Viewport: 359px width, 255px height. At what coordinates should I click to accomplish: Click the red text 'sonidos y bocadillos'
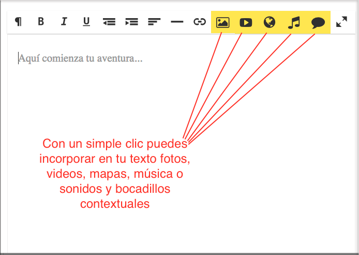(115, 189)
